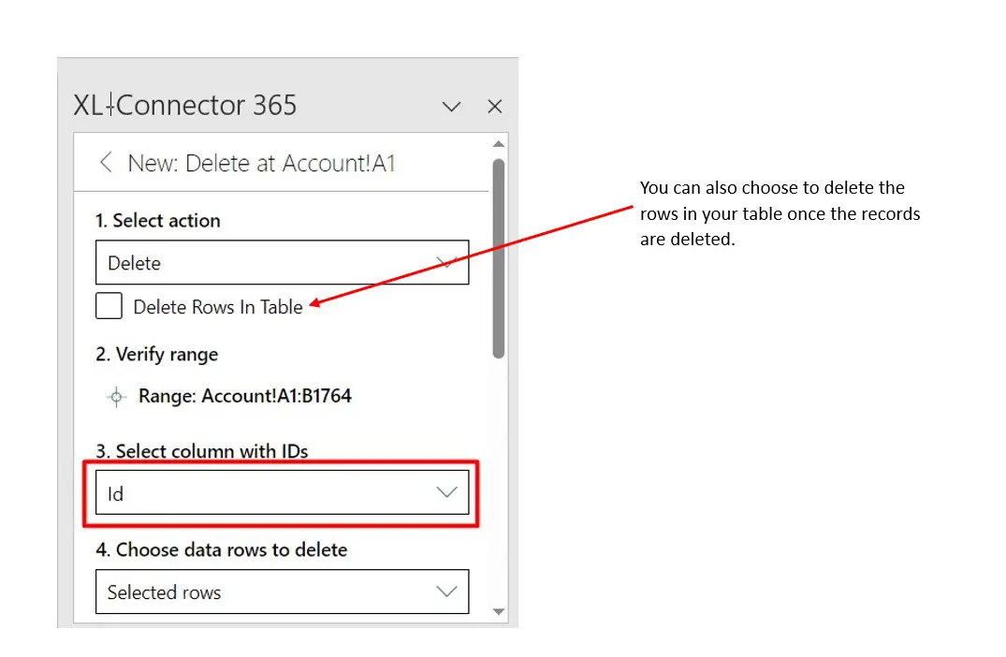This screenshot has height=657, width=1006.
Task: Click the dropdown arrow on the Id field
Action: point(446,492)
